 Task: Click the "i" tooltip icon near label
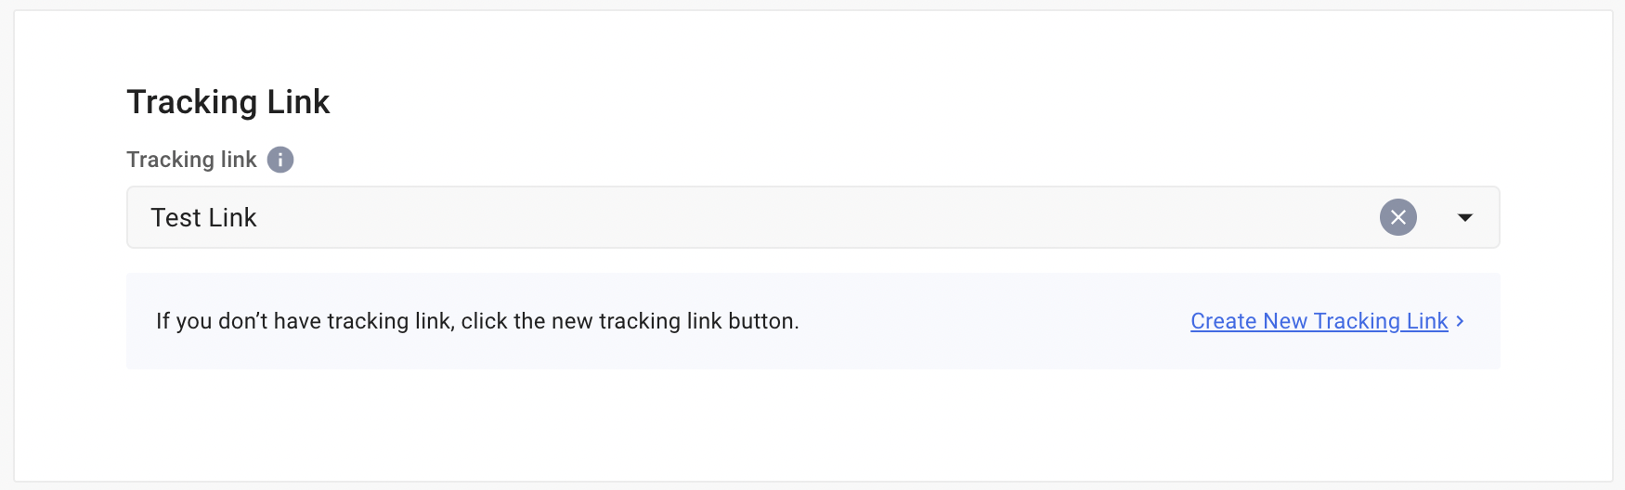coord(280,160)
